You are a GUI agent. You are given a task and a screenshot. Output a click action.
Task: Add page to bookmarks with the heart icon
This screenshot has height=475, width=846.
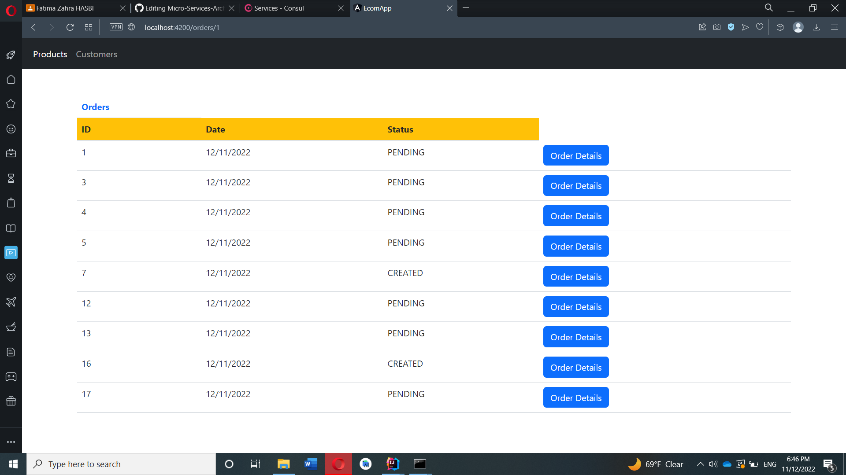point(760,27)
